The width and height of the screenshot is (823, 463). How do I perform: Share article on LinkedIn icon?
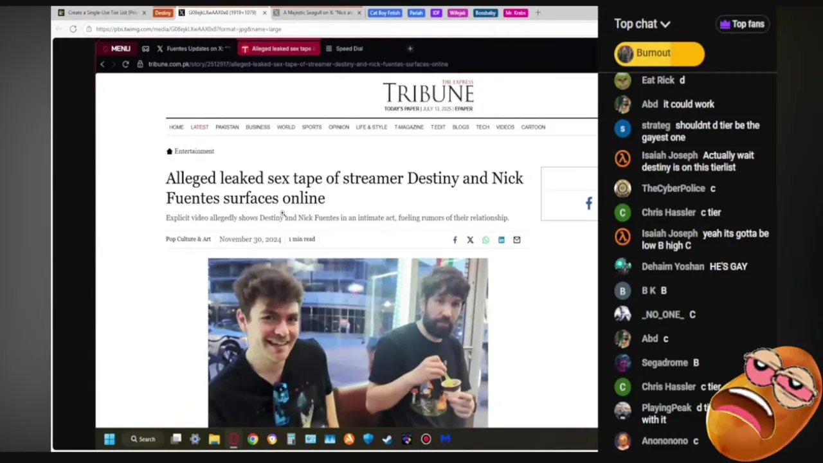click(x=501, y=240)
